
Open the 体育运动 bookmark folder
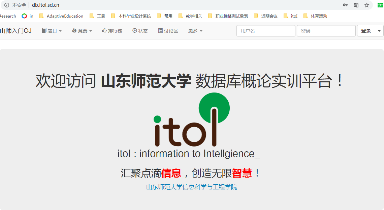[x=315, y=16]
